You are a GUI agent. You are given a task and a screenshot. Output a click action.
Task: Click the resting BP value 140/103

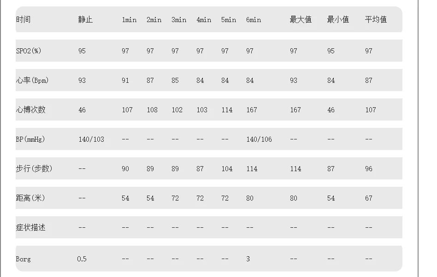coord(91,139)
